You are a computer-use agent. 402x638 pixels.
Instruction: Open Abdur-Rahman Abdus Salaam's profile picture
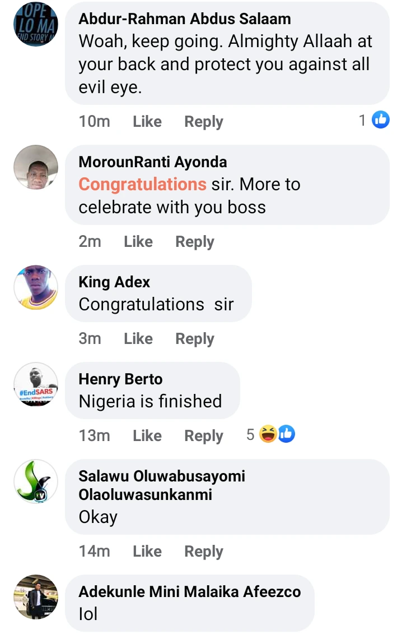tap(35, 24)
